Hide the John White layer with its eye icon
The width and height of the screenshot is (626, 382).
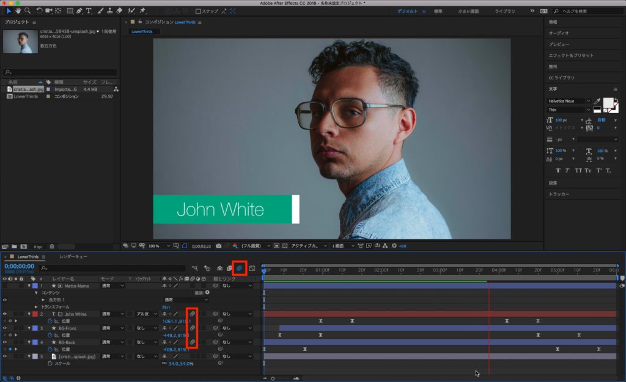[5, 314]
